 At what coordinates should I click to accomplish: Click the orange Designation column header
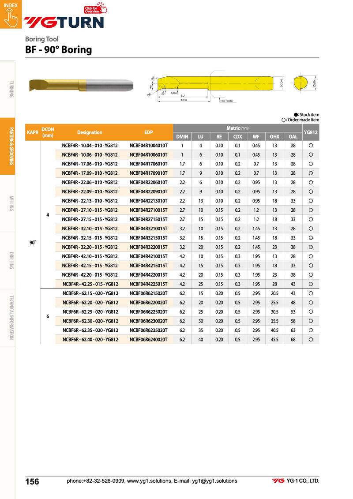90,132
